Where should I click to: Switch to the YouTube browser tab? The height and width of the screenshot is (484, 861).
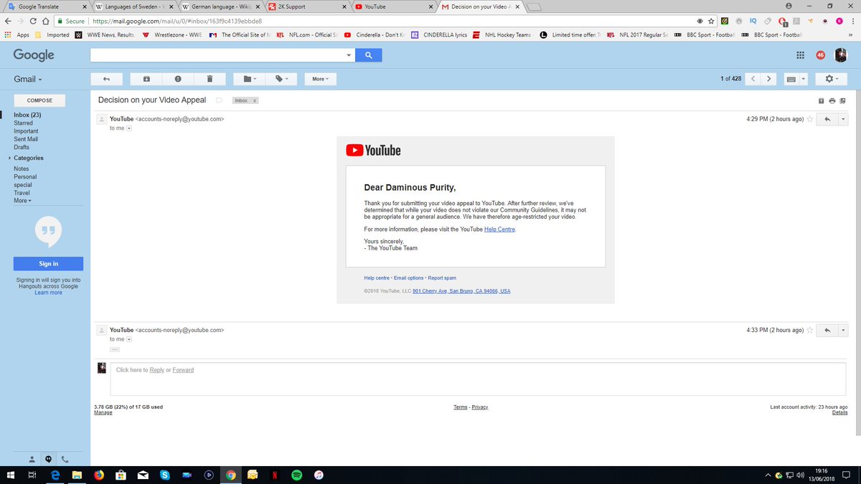tap(393, 6)
